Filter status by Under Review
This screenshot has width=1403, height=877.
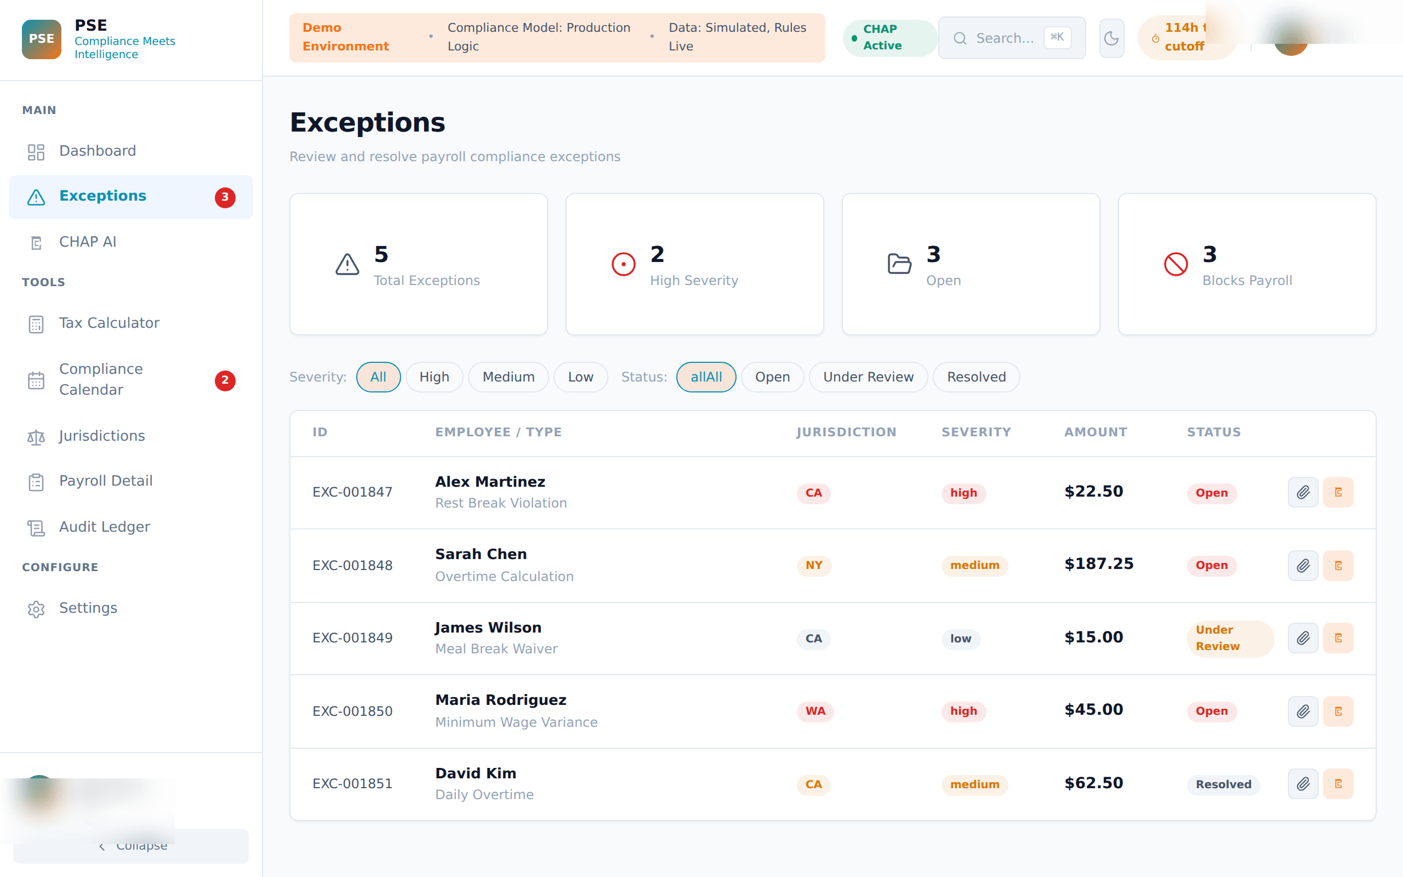(868, 377)
